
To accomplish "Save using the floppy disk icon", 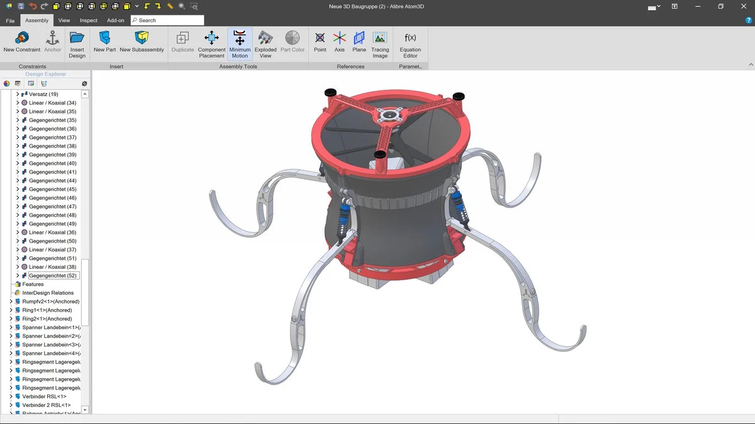I will pos(21,6).
